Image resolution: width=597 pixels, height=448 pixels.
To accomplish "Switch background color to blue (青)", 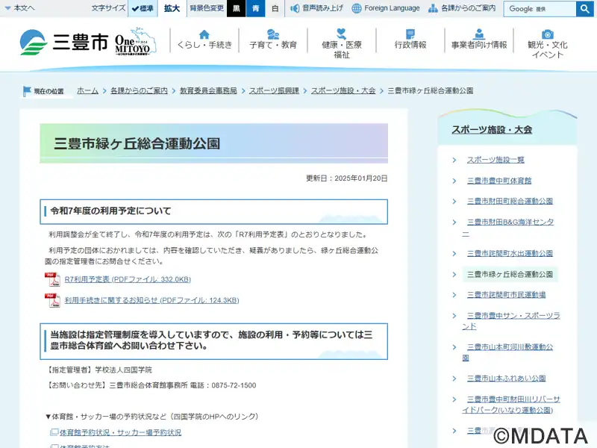I will [x=256, y=8].
